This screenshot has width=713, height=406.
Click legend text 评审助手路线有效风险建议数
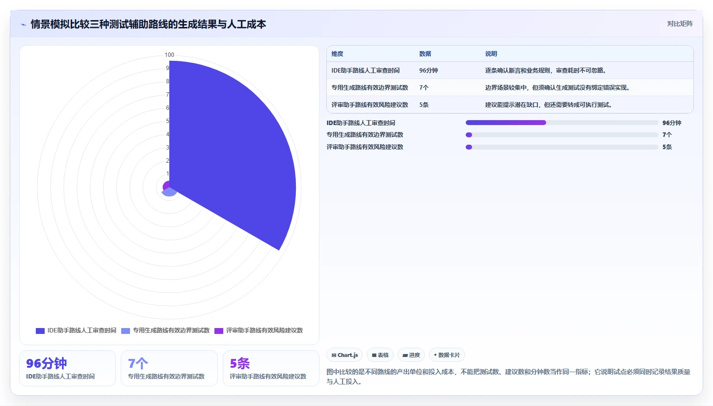pos(264,330)
